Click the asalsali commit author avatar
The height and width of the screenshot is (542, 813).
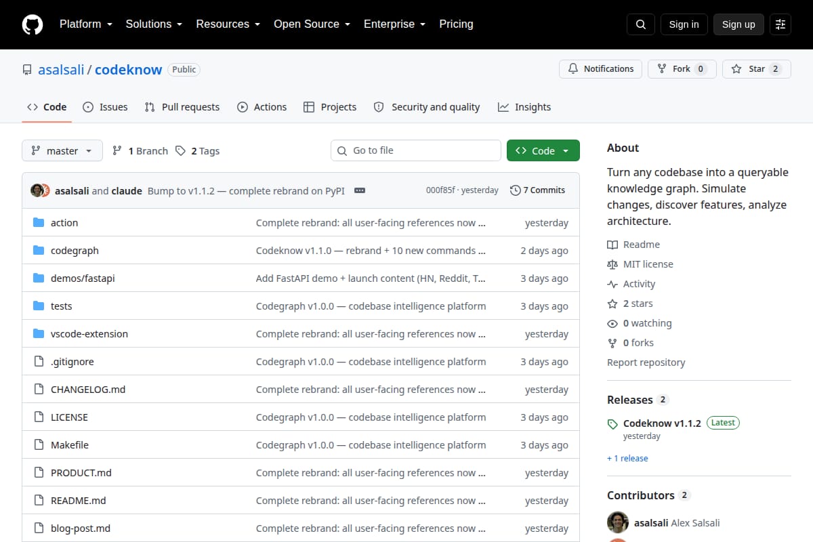click(x=37, y=190)
